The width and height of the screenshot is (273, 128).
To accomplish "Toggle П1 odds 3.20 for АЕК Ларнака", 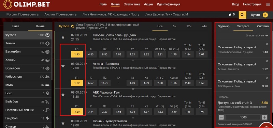I will click(77, 112).
